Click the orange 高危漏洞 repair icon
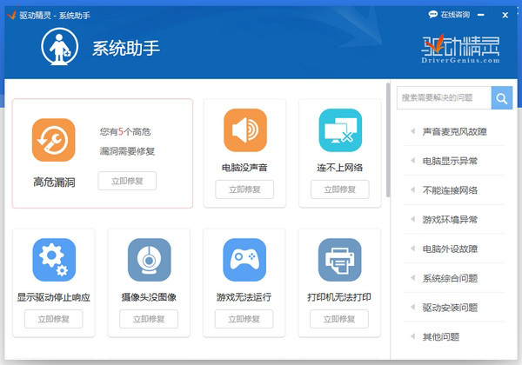The image size is (522, 365). [54, 140]
